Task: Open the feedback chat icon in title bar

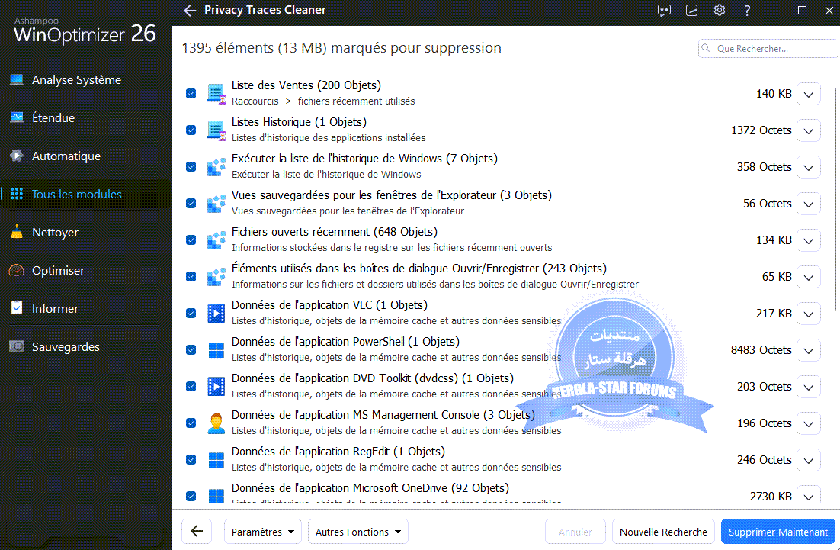Action: 664,10
